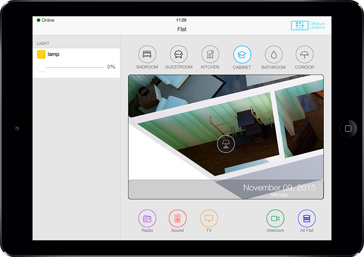Click the 11:29 clock
The width and height of the screenshot is (364, 257).
click(181, 20)
